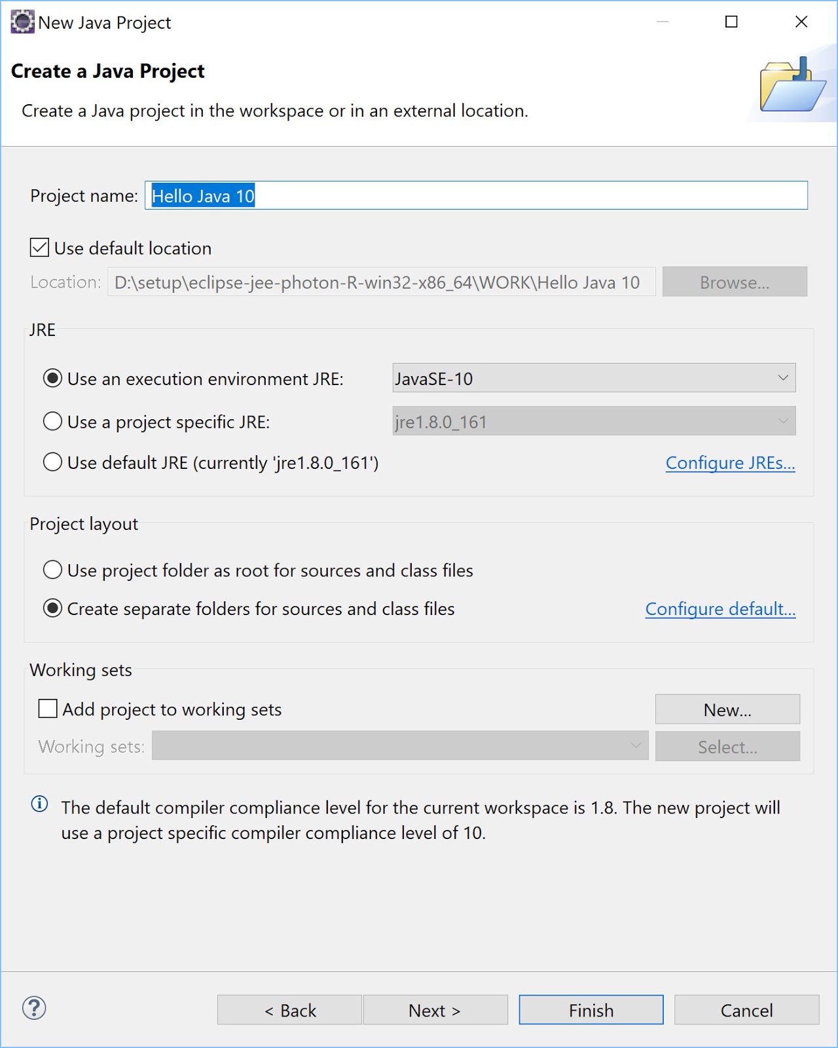This screenshot has height=1048, width=838.
Task: Close the New Java Project dialog
Action: (801, 22)
